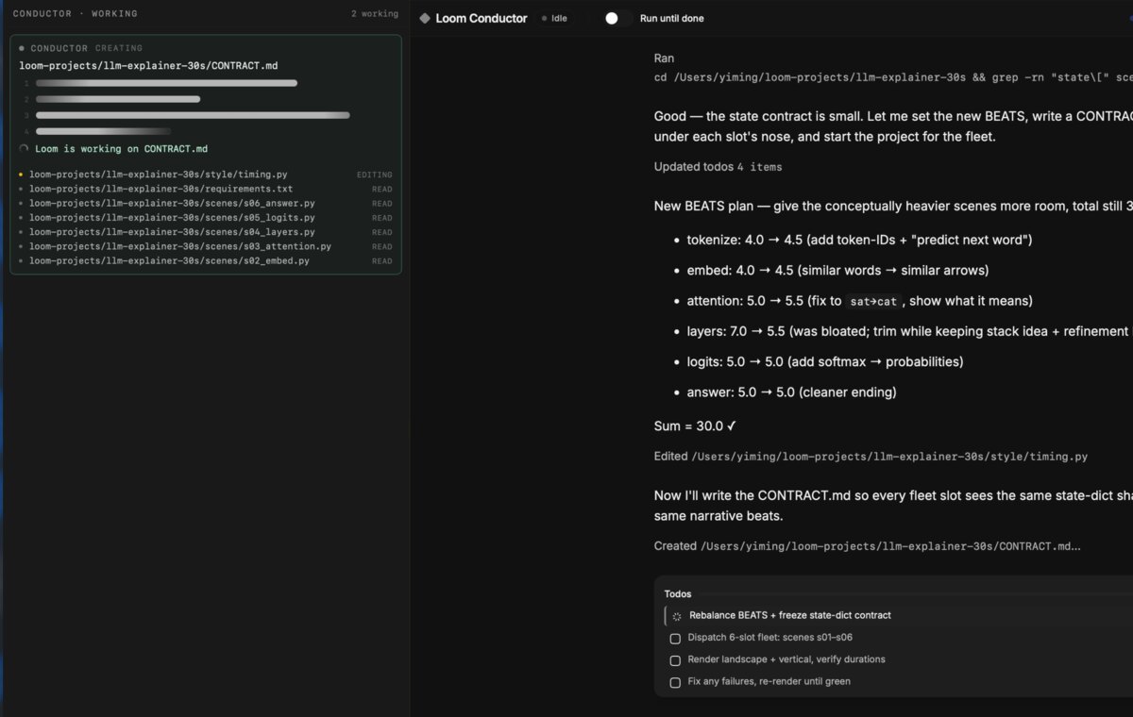Click the EDITING status next to timing.py
This screenshot has height=717, width=1133.
pyautogui.click(x=374, y=175)
